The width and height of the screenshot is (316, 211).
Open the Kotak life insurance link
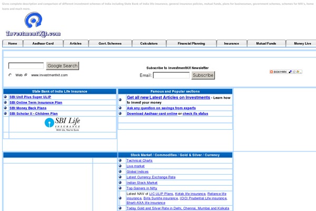point(190,194)
